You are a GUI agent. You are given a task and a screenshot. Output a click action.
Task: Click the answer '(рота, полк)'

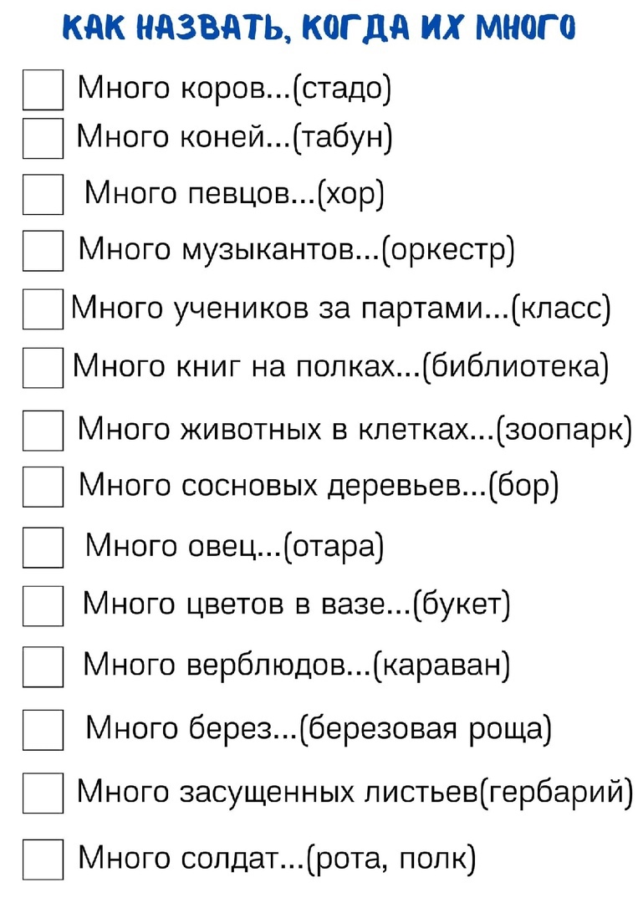391,860
